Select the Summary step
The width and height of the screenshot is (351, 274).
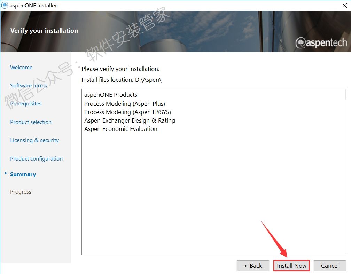[x=23, y=174]
